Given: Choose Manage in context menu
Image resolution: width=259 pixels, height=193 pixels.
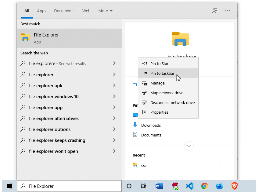Looking at the screenshot, I should pyautogui.click(x=168, y=83).
